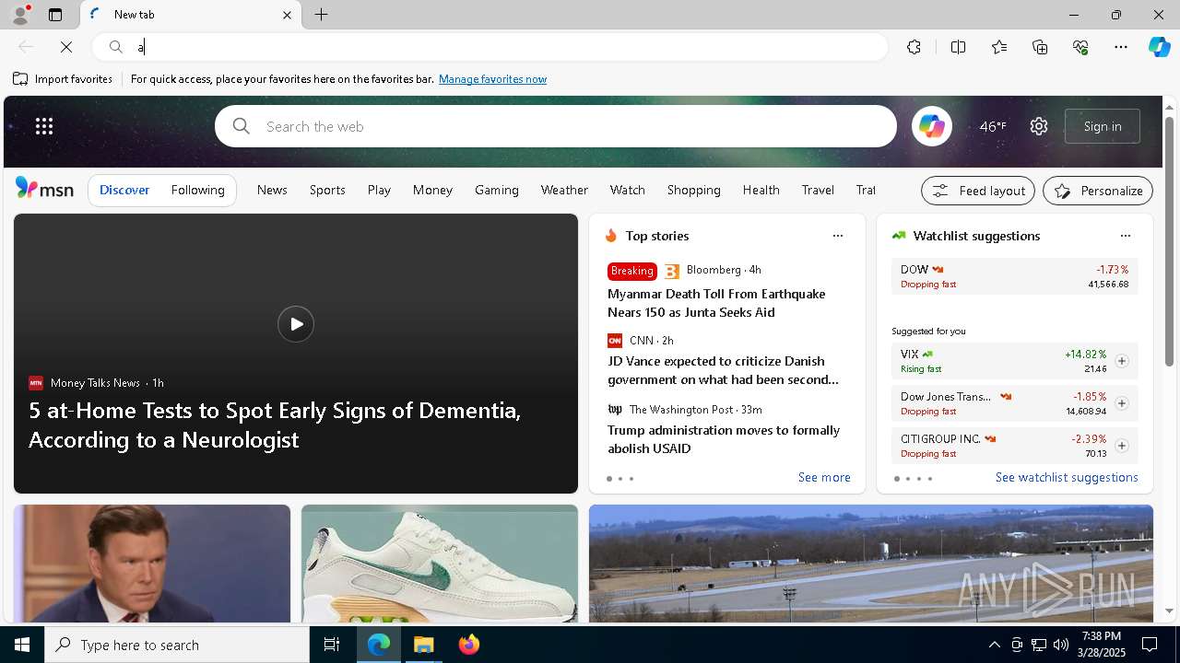Close the New tab tab
The width and height of the screenshot is (1180, 663).
point(287,15)
